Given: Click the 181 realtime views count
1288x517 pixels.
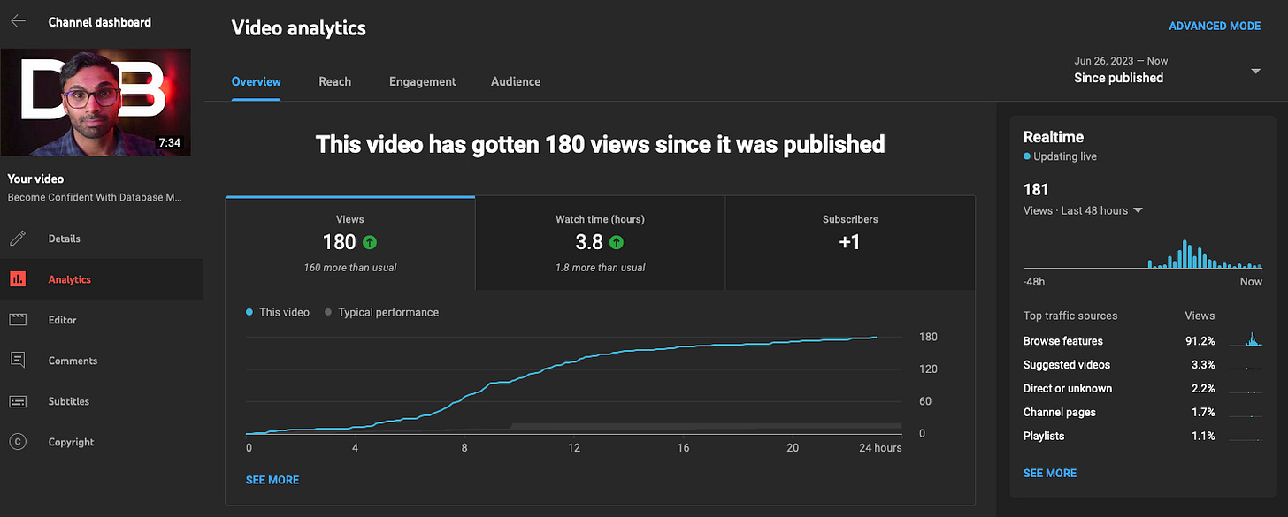Looking at the screenshot, I should [1036, 189].
